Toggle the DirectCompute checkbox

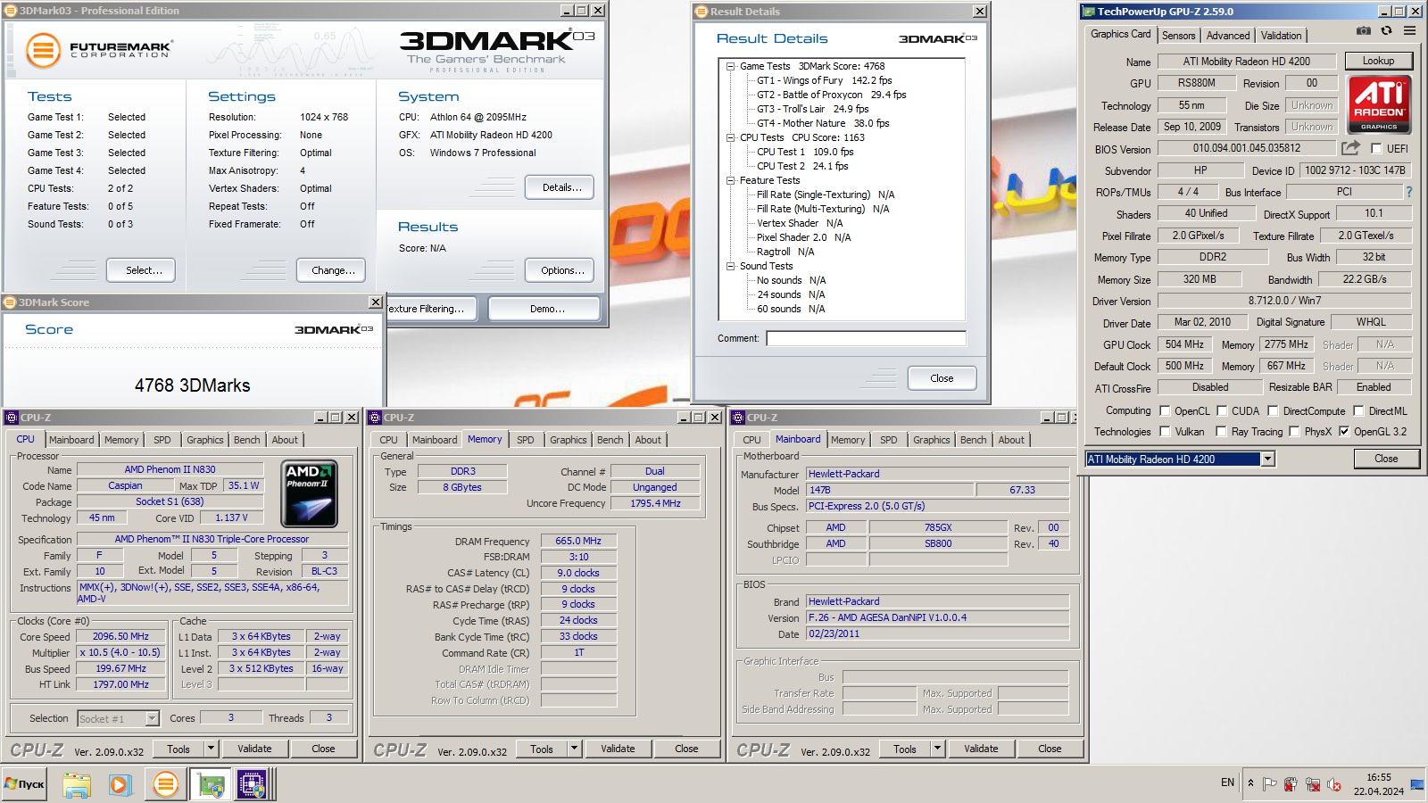pos(1273,410)
